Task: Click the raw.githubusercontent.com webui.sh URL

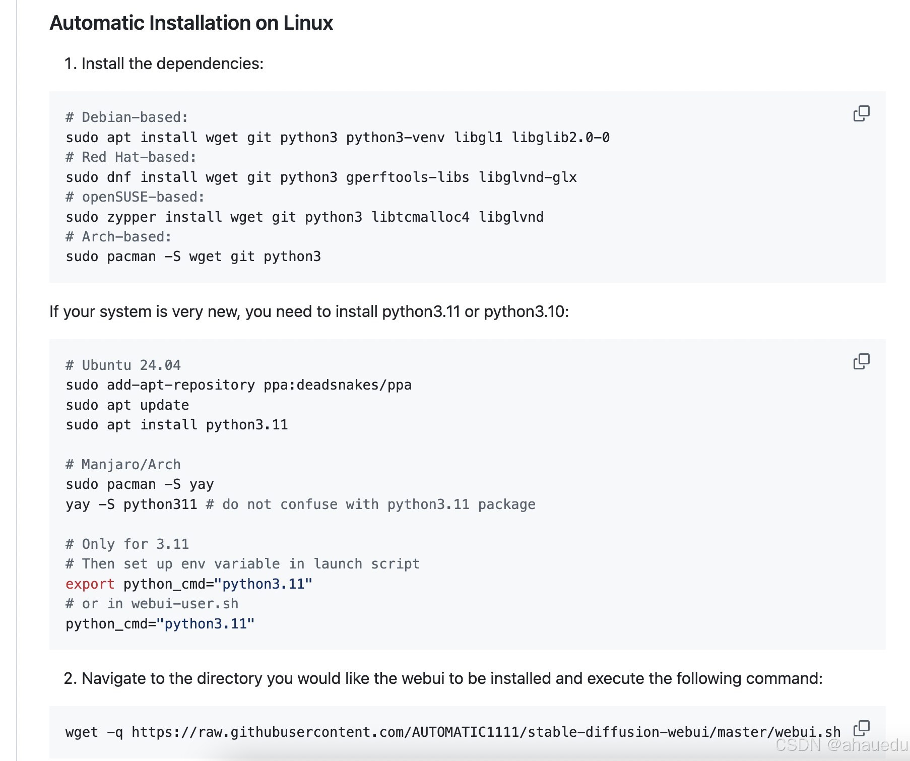Action: coord(486,732)
